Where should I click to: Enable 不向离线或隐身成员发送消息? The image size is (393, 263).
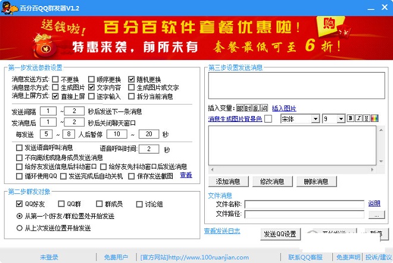19,158
